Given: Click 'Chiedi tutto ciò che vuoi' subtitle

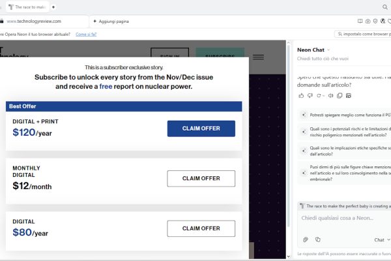Looking at the screenshot, I should [323, 59].
